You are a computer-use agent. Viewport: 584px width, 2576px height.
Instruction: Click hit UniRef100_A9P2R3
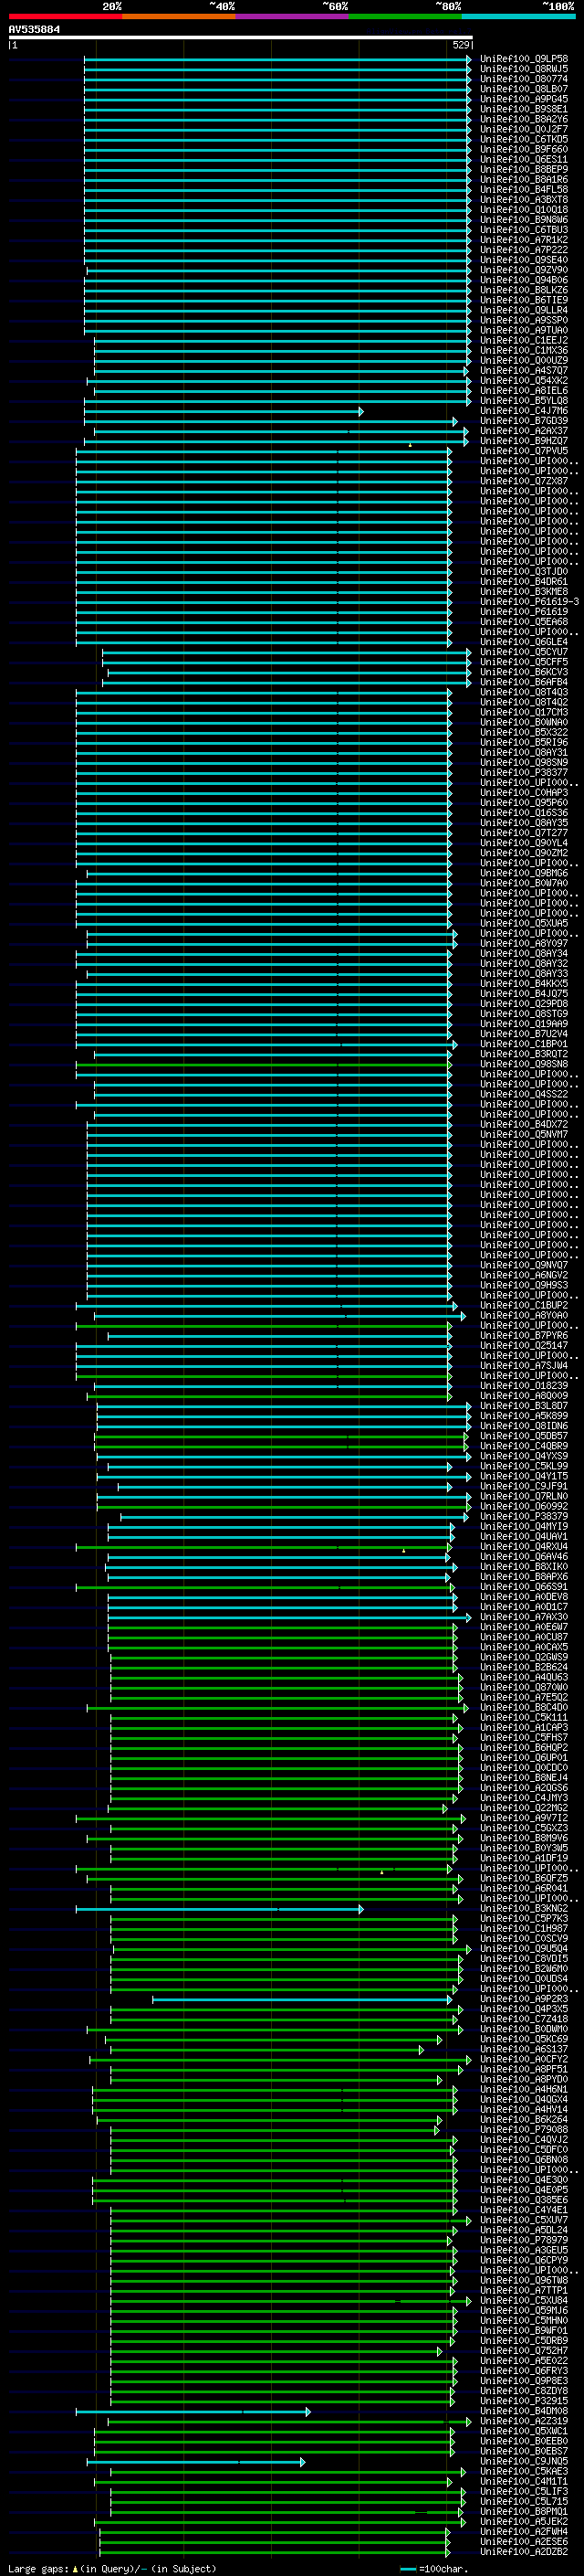tap(524, 1999)
